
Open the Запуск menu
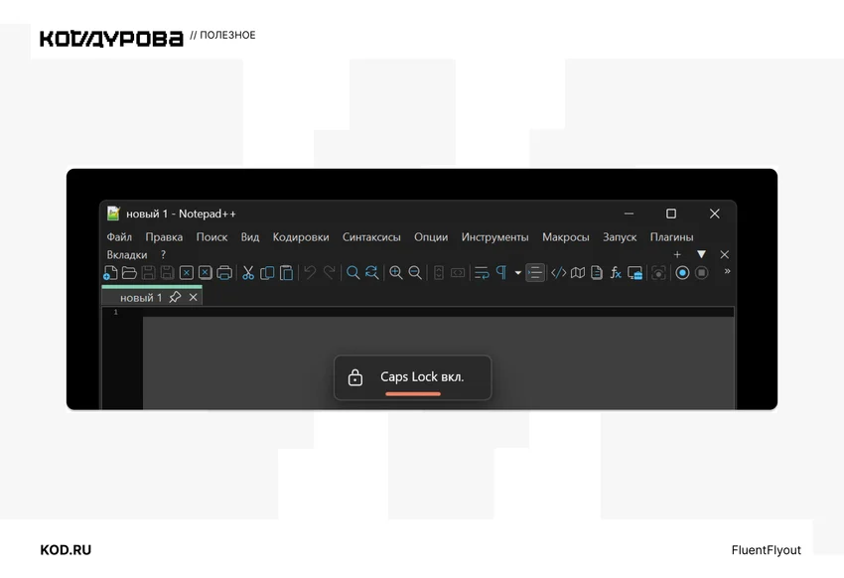(620, 236)
